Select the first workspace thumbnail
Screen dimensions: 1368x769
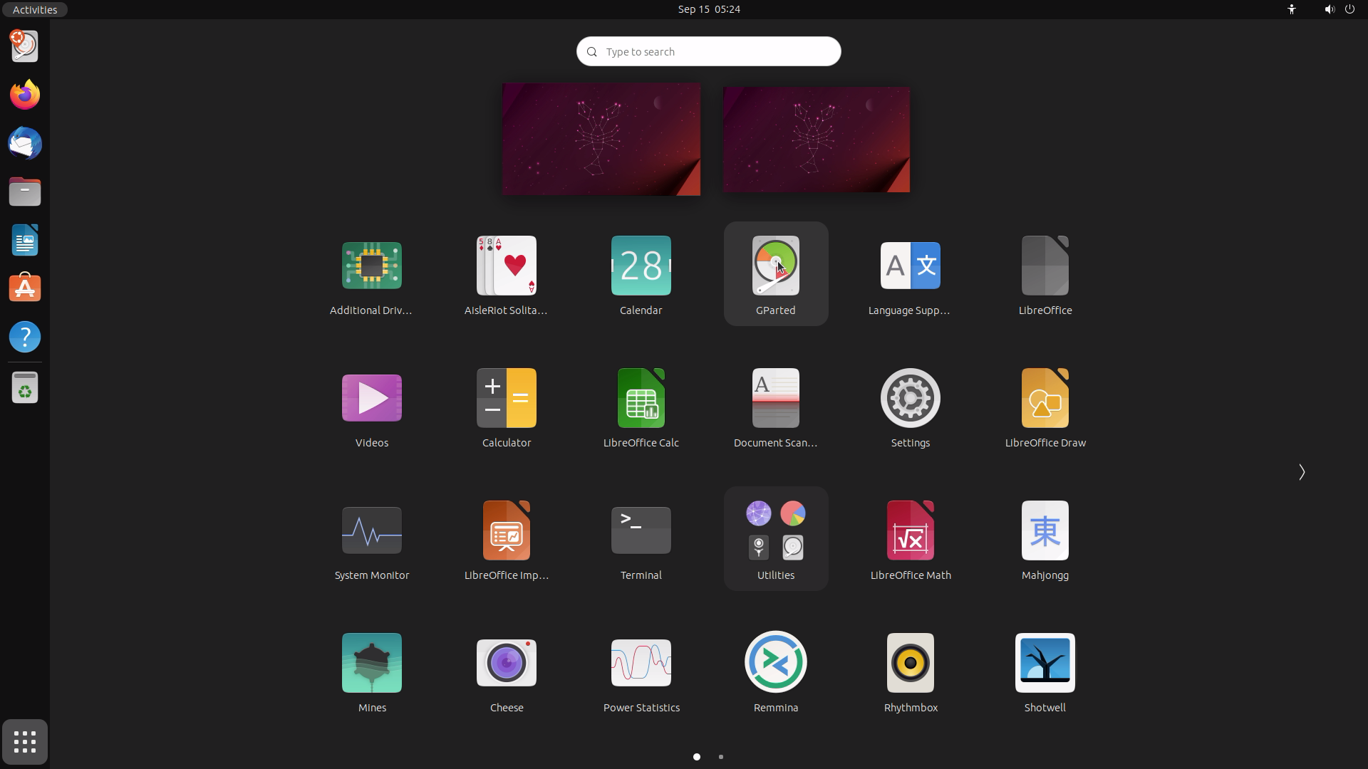click(601, 139)
